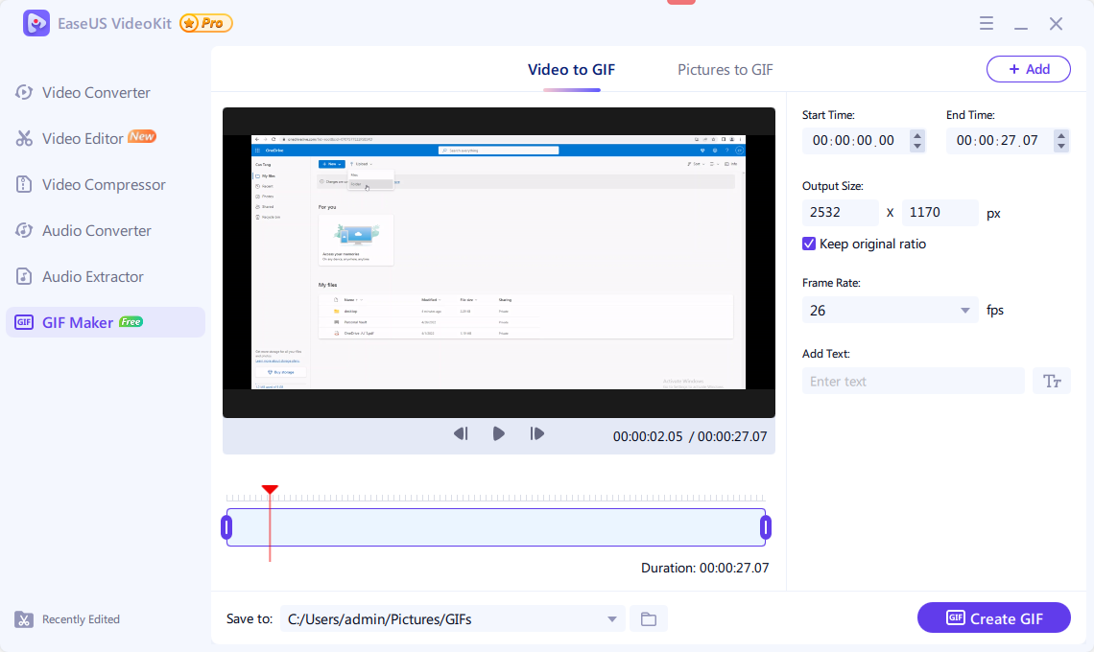Click the New badge beside Video Editor
1094x652 pixels.
[x=142, y=137]
